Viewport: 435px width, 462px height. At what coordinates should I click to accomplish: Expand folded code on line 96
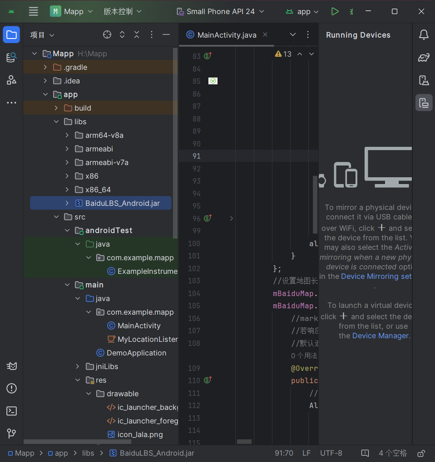click(232, 219)
